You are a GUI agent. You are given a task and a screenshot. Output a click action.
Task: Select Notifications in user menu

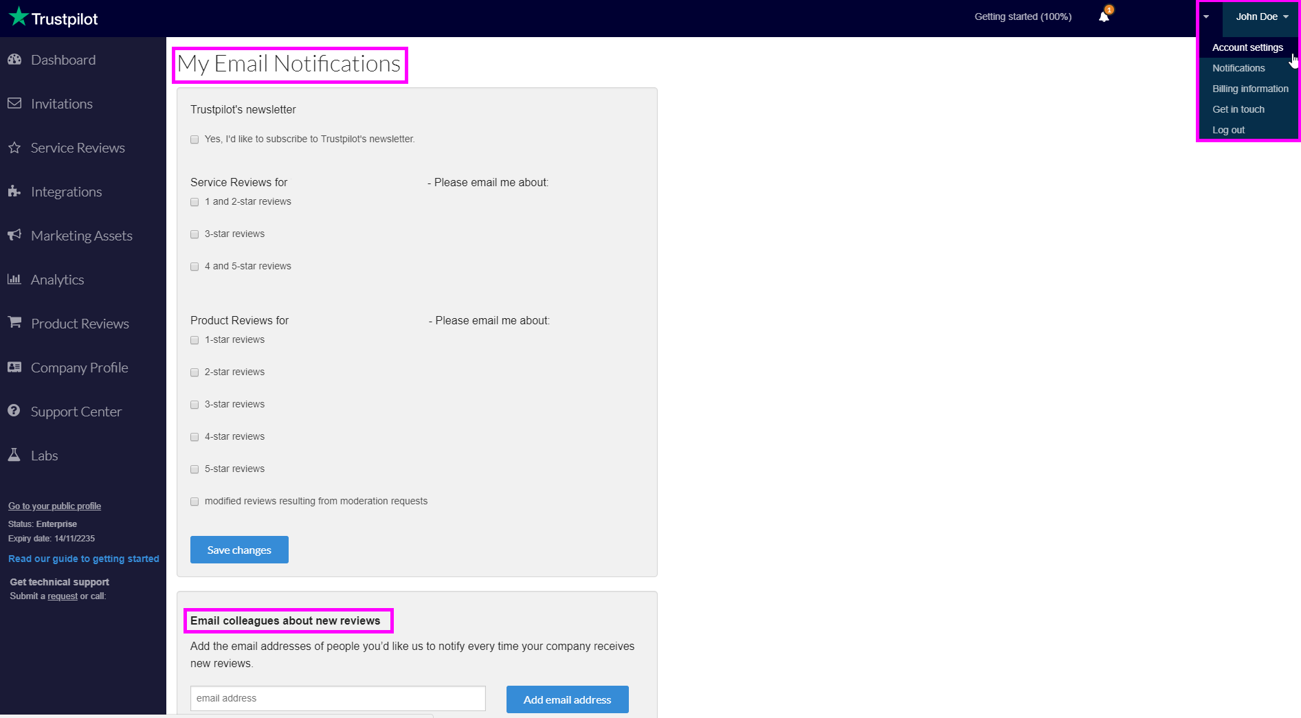tap(1238, 68)
